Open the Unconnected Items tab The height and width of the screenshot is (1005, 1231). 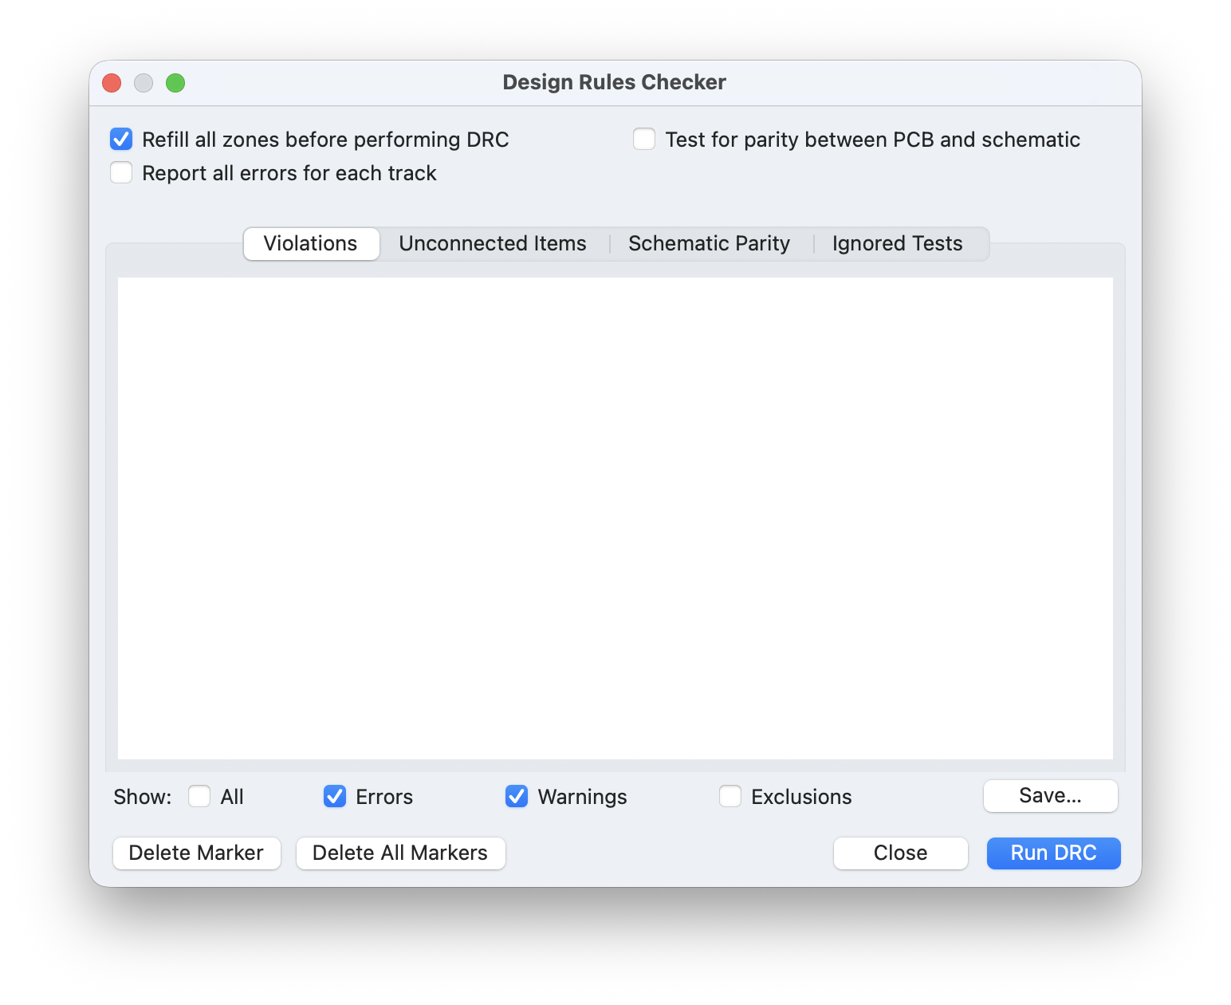click(x=493, y=244)
